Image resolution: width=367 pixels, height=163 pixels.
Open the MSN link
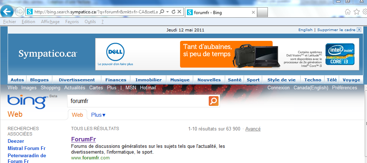coord(131,88)
